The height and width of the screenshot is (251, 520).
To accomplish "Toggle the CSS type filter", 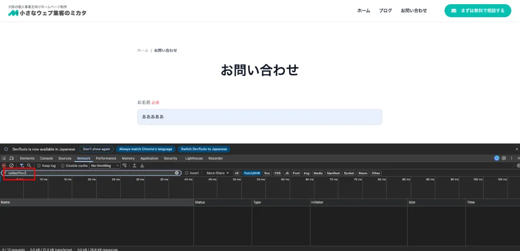I will pyautogui.click(x=277, y=173).
